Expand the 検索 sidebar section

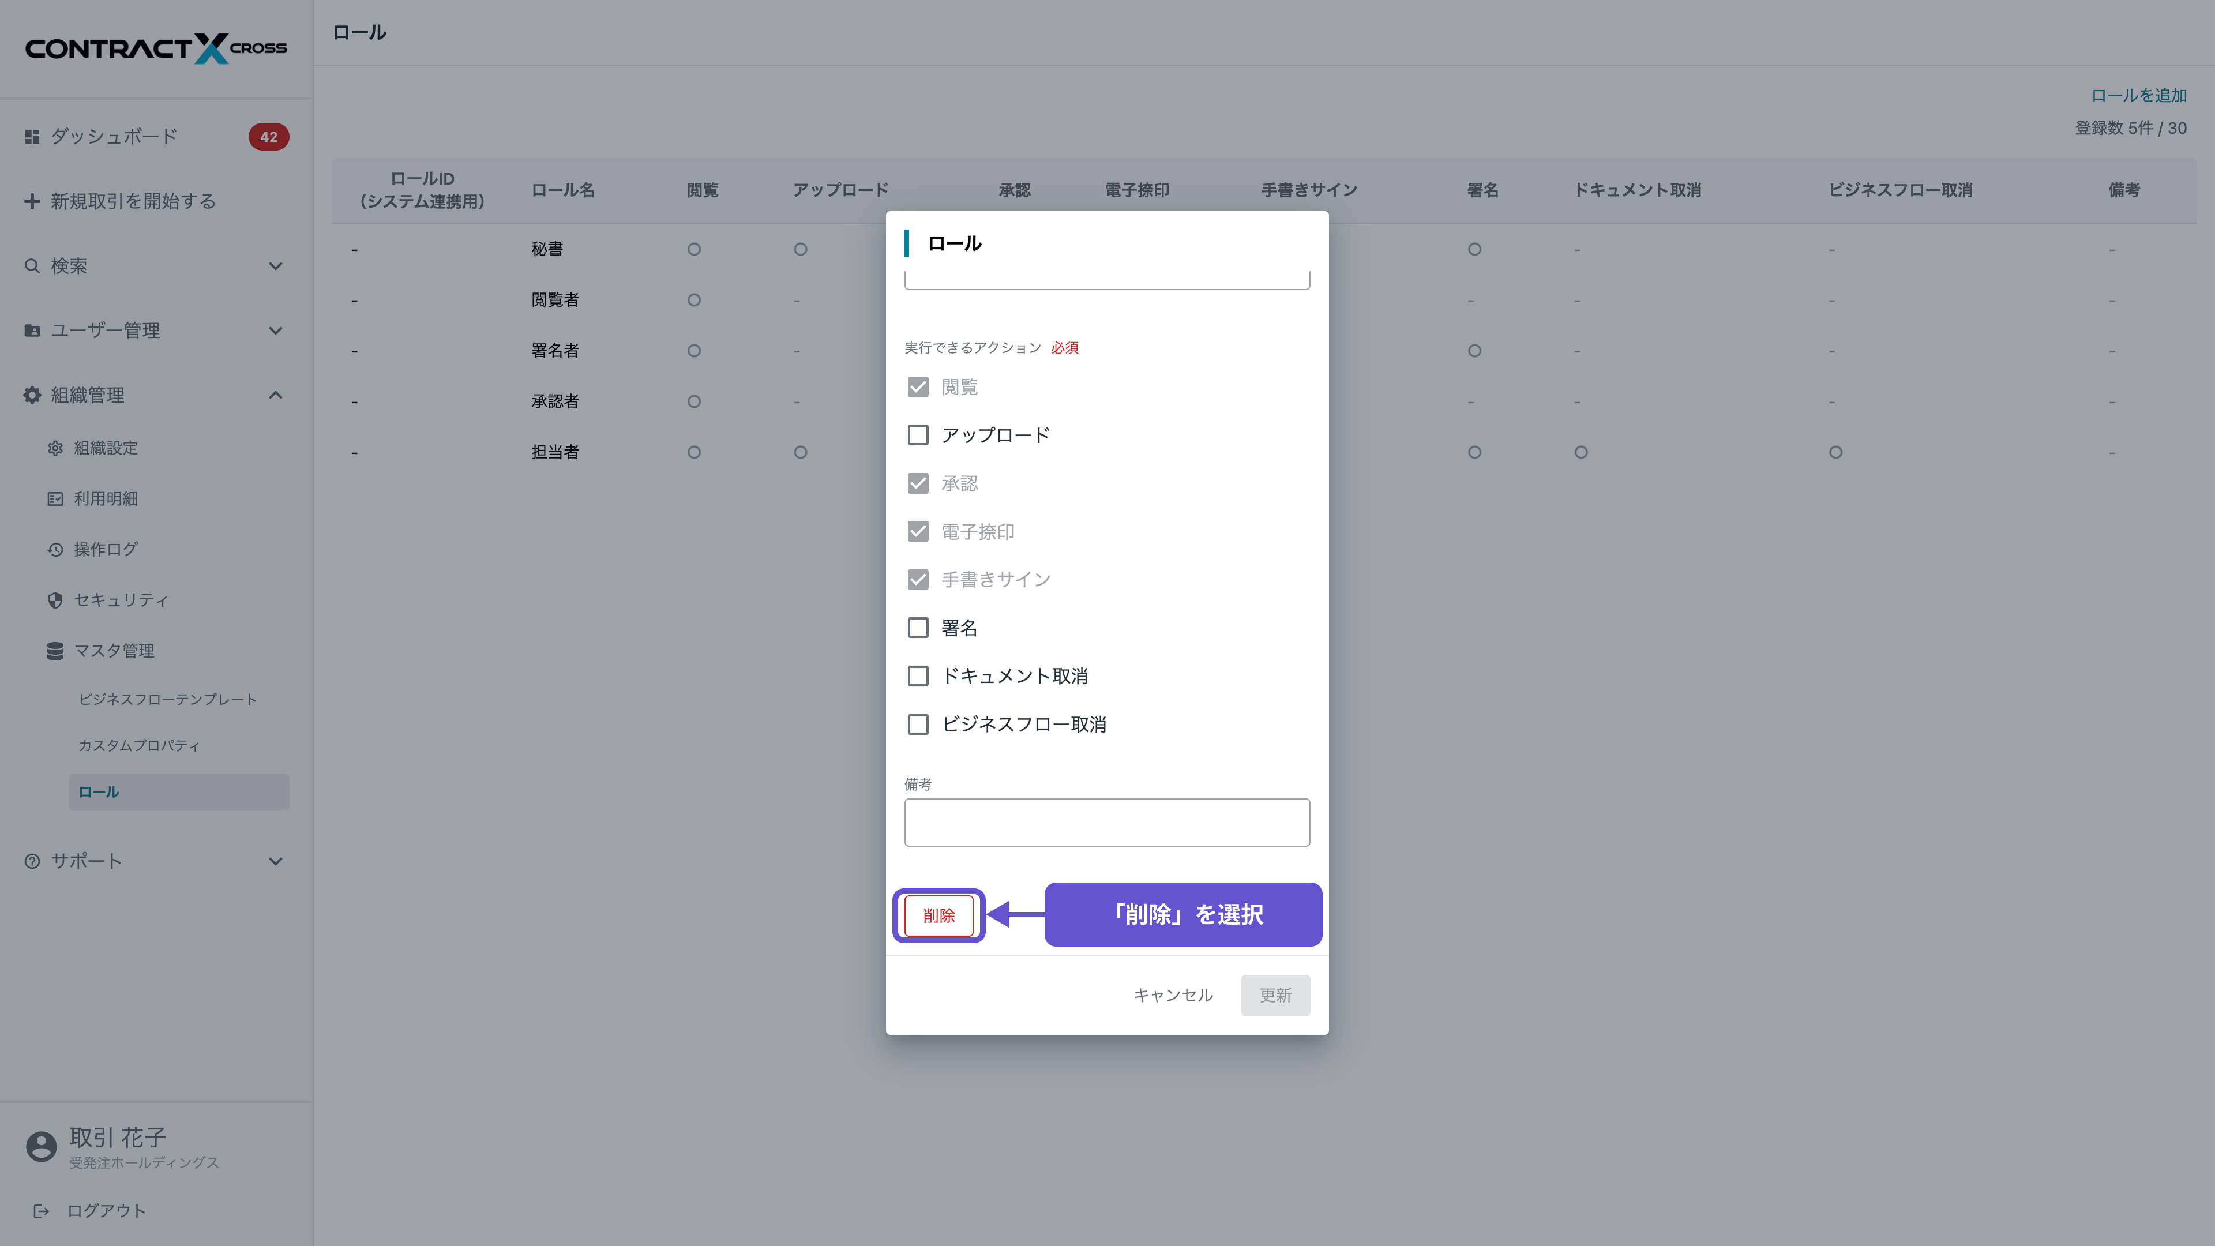275,266
